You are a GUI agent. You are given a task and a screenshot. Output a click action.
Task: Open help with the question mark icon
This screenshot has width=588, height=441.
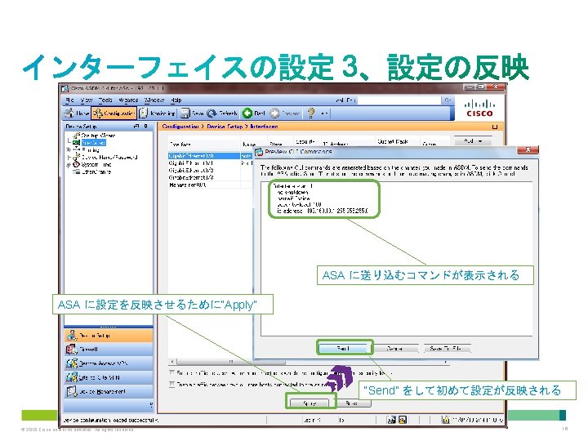coord(311,113)
